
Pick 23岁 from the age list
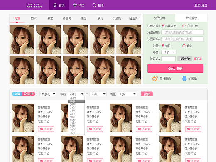(x=76, y=108)
